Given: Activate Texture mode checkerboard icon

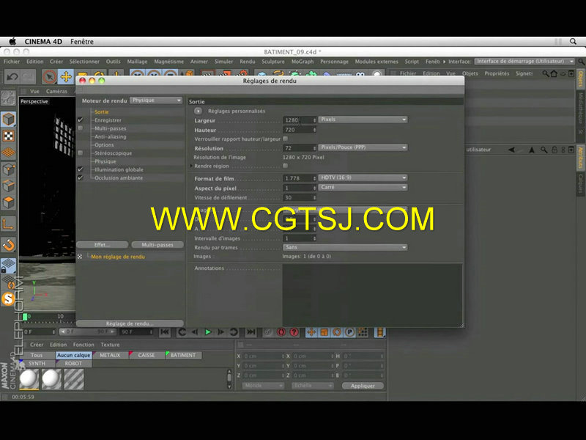Looking at the screenshot, I should (8, 136).
